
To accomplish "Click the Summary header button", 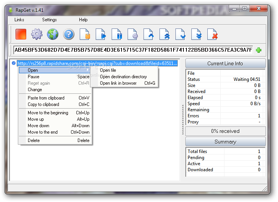I will (x=225, y=142).
